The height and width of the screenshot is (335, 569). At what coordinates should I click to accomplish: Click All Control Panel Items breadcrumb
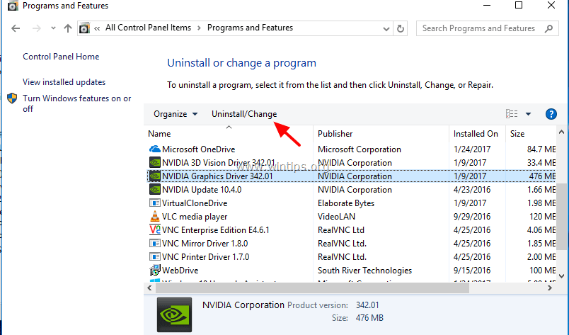coord(148,28)
